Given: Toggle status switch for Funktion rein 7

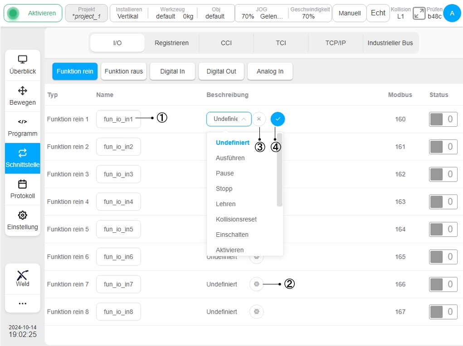Looking at the screenshot, I should tap(443, 284).
